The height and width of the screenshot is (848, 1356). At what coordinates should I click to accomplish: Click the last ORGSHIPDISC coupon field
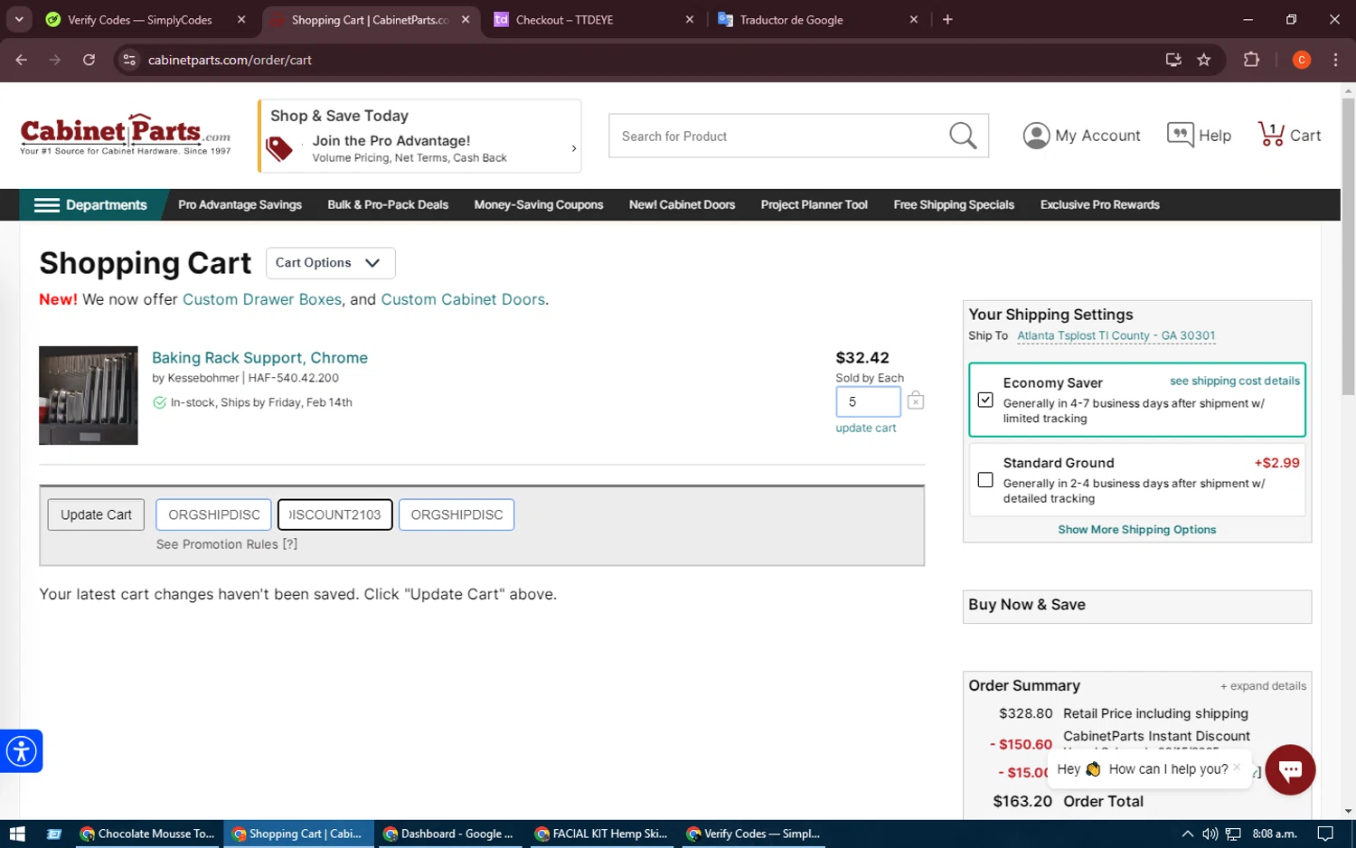tap(457, 514)
